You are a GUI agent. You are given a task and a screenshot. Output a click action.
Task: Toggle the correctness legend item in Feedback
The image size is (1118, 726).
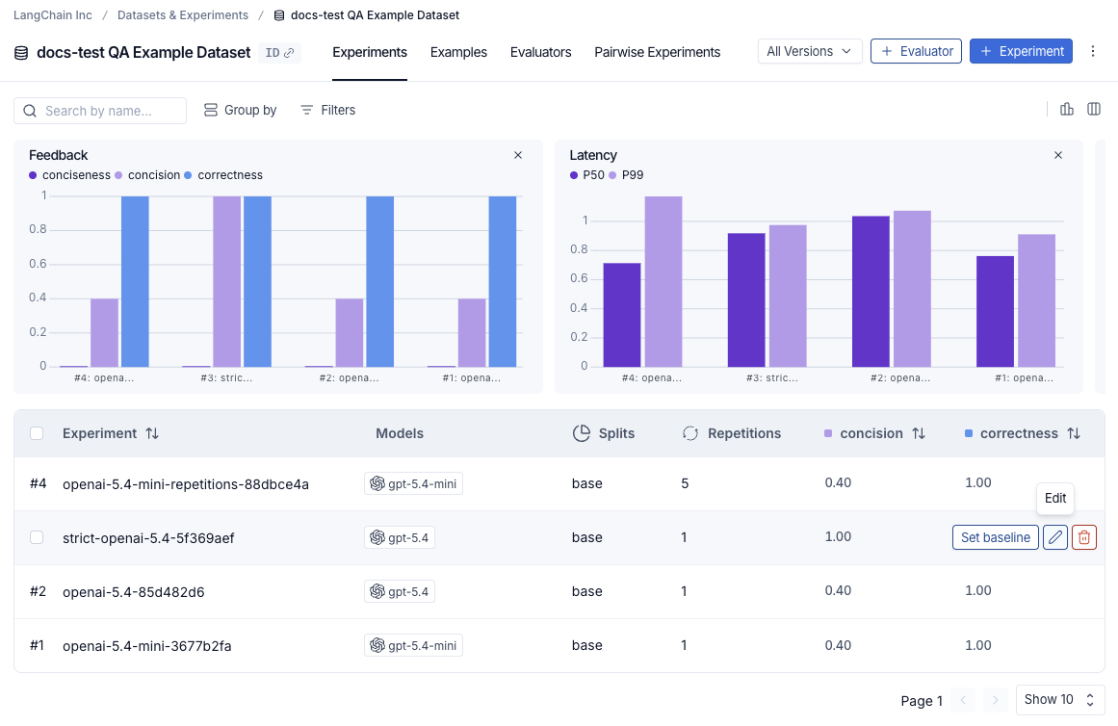click(x=223, y=174)
